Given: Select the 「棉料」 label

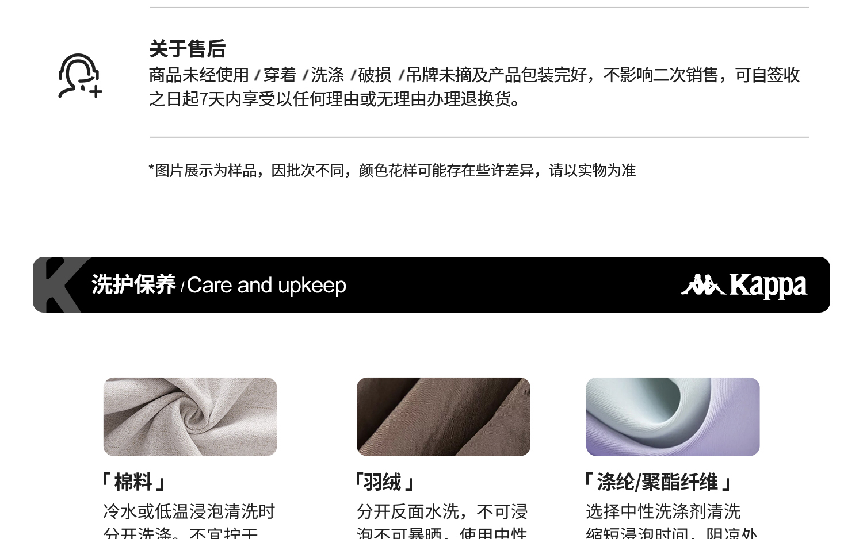Looking at the screenshot, I should pos(133,482).
